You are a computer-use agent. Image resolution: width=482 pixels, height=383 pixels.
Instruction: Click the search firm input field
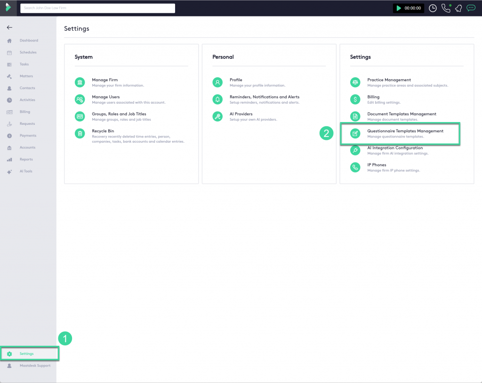click(97, 8)
